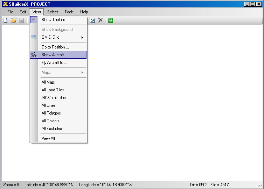Click the New project toolbar icon

pyautogui.click(x=5, y=20)
